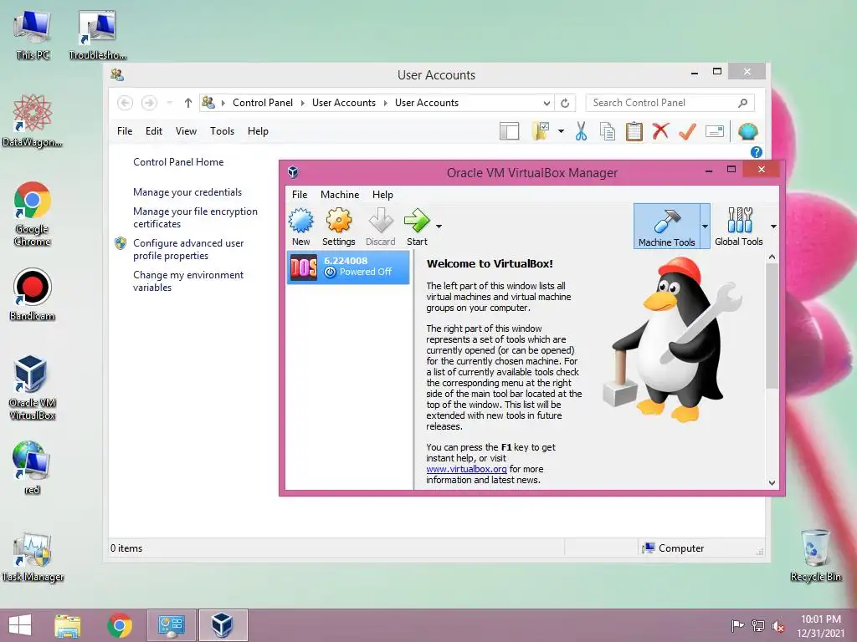Click the Search Control Panel field
The height and width of the screenshot is (642, 857).
(x=670, y=103)
